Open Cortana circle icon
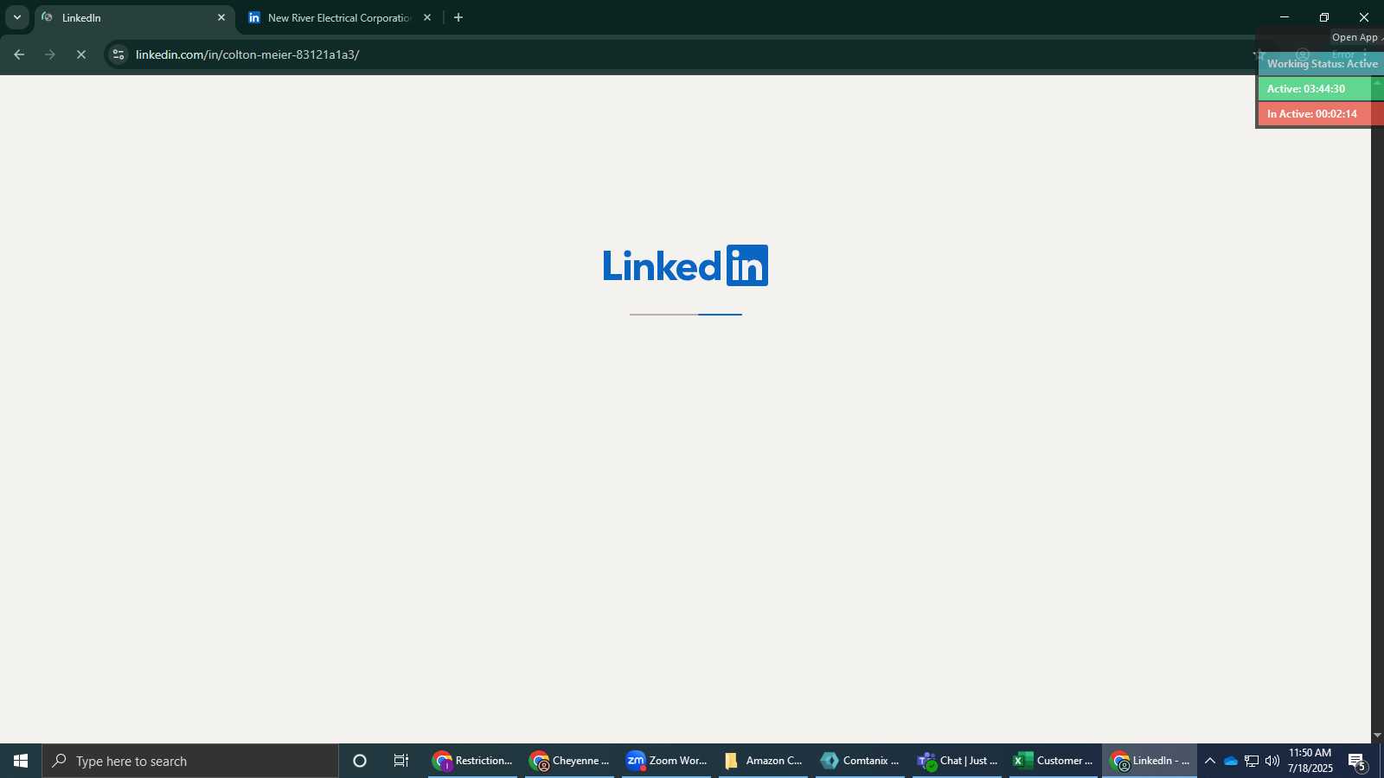The image size is (1384, 778). coord(360,761)
